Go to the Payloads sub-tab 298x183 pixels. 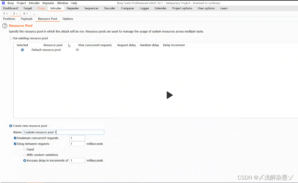click(x=27, y=19)
